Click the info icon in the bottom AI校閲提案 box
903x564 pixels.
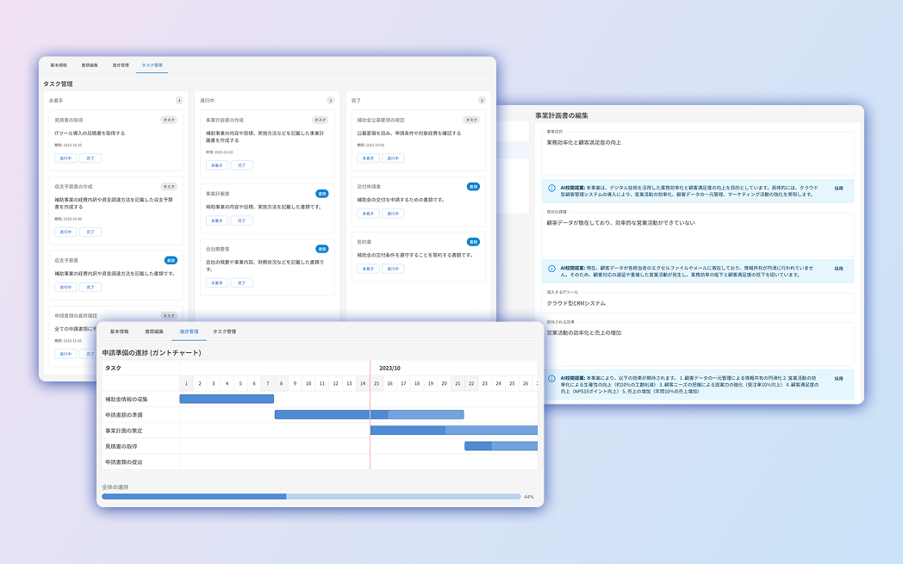coord(551,378)
